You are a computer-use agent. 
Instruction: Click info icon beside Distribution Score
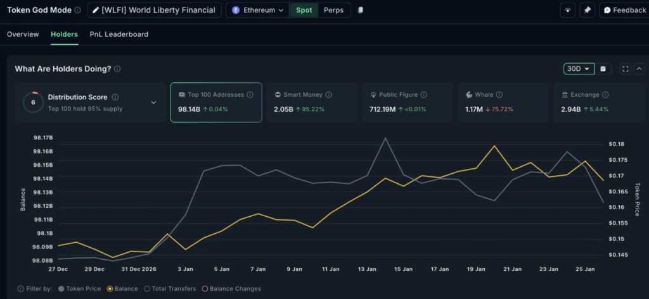[x=115, y=97]
